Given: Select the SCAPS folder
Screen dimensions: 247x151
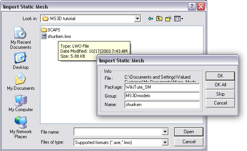Looking at the screenshot, I should [x=51, y=30].
